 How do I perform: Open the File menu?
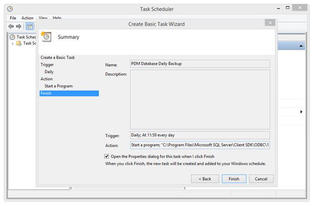(x=13, y=18)
